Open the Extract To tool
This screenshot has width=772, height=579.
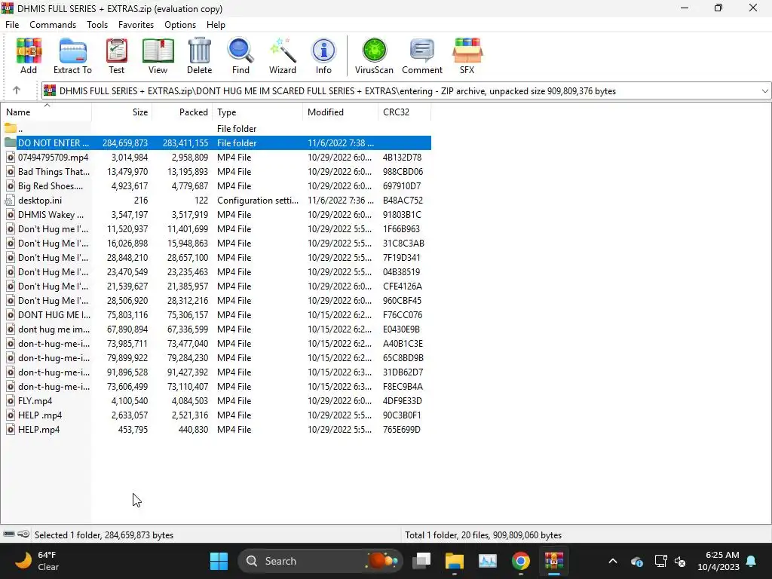click(72, 56)
